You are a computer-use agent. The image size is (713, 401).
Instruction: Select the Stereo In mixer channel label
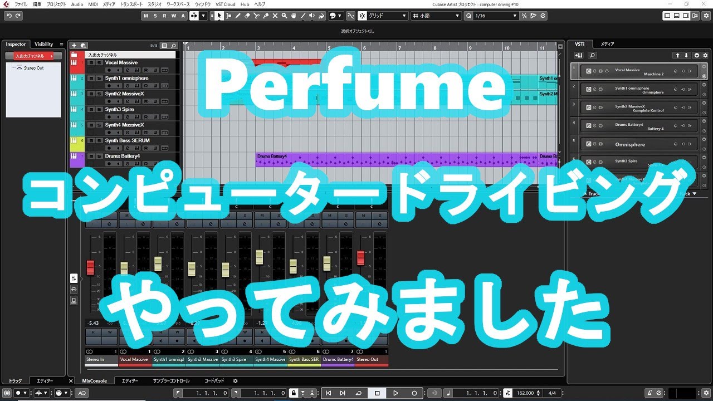click(x=101, y=359)
